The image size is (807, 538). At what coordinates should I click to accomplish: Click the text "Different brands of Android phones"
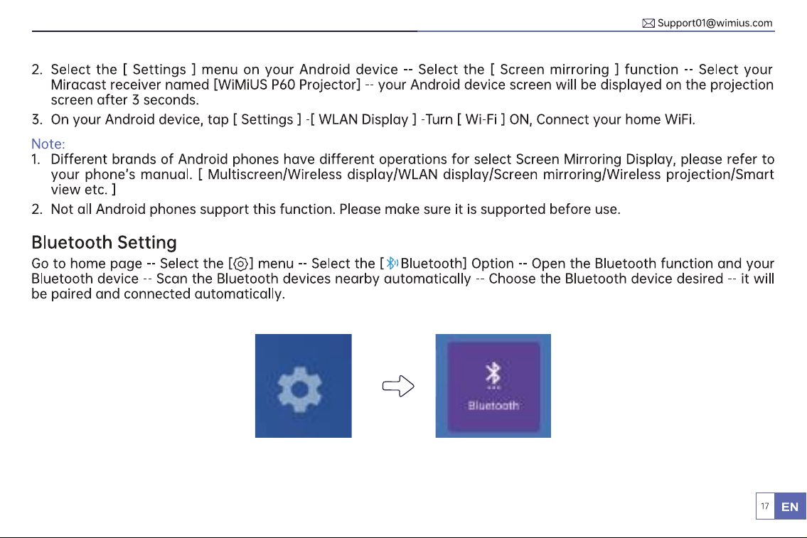[165, 159]
